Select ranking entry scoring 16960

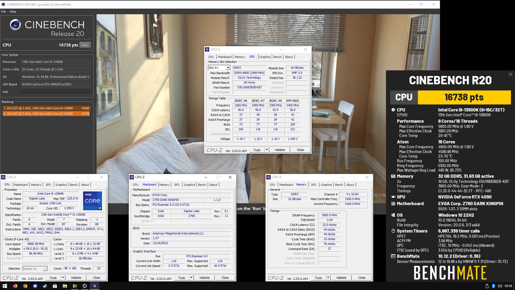tap(47, 108)
